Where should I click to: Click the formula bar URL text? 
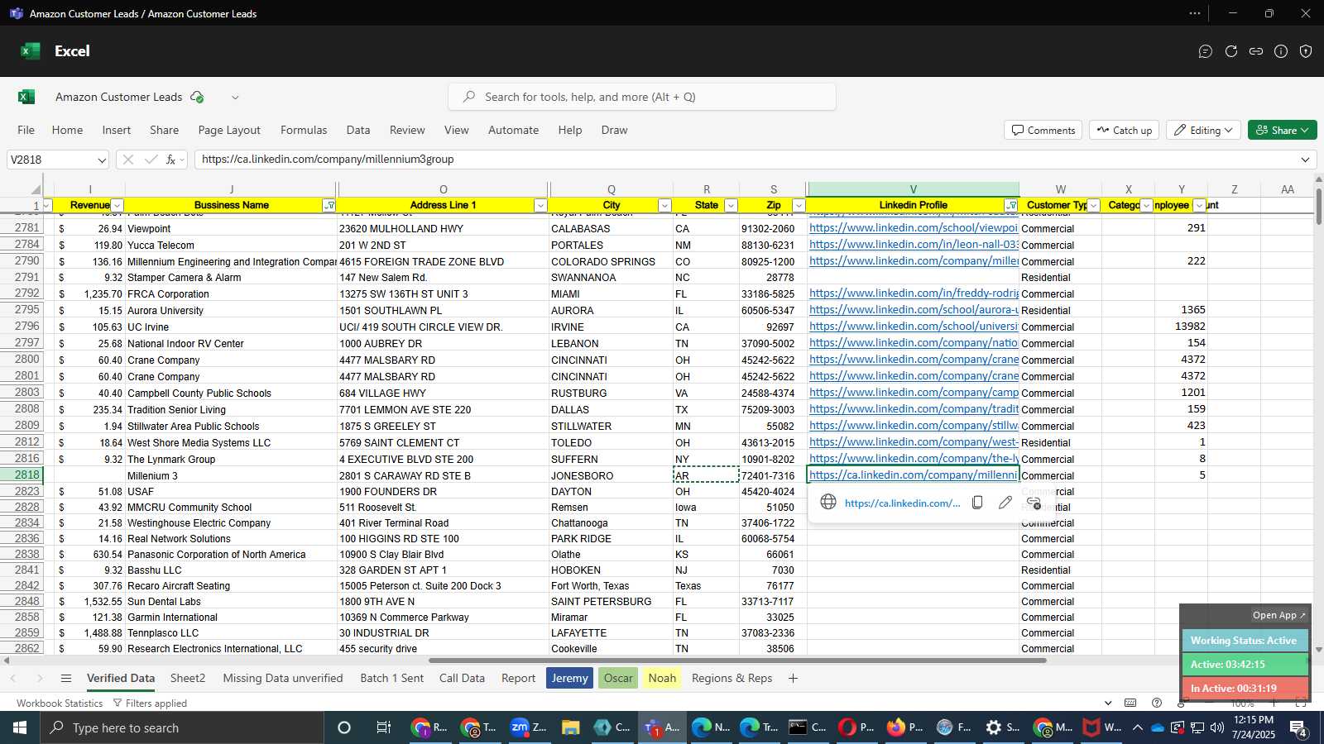[328, 160]
